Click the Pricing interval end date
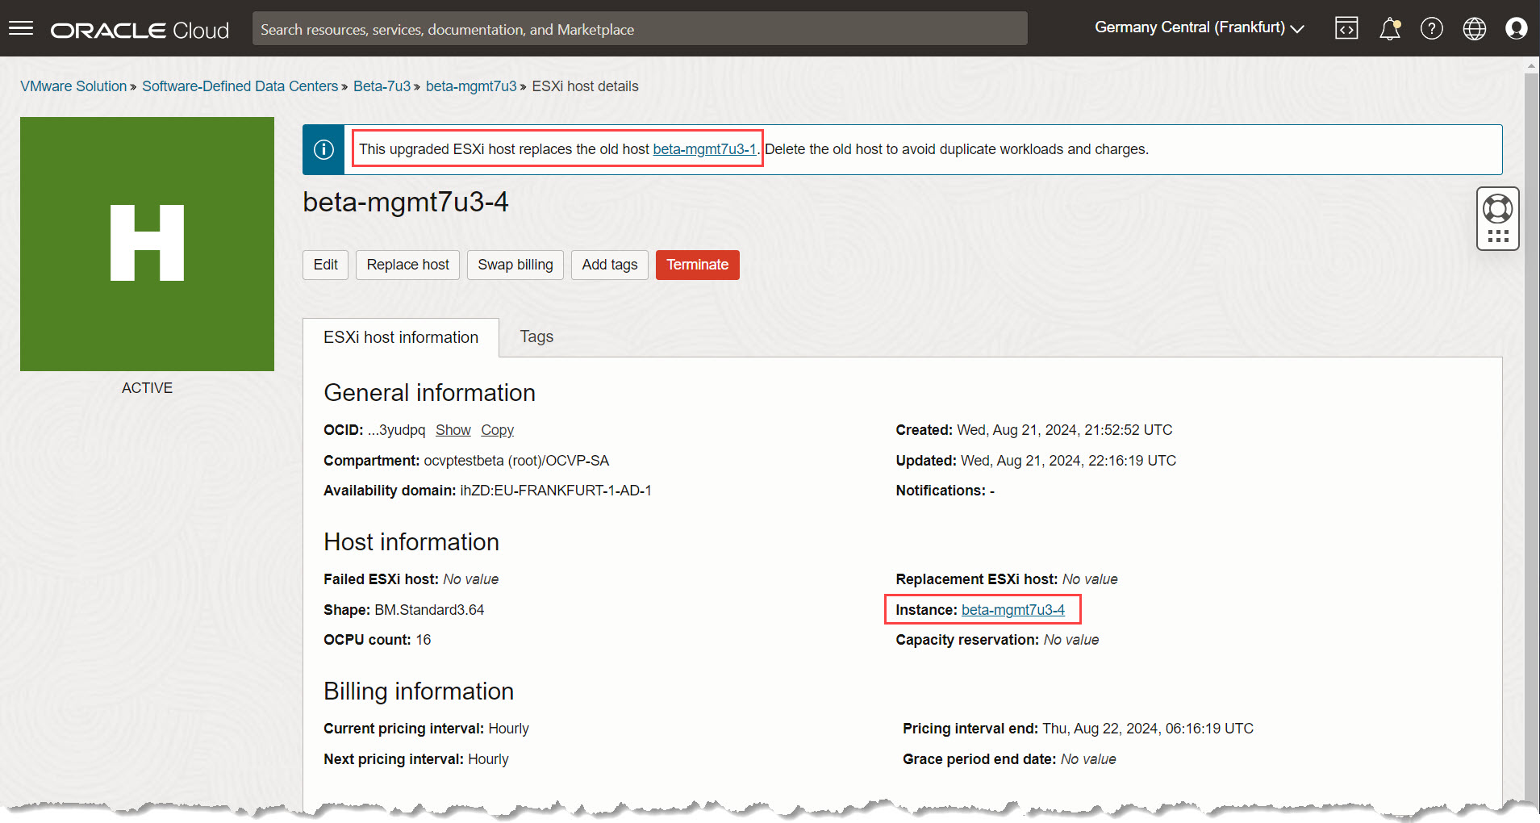This screenshot has height=823, width=1540. 1148,729
